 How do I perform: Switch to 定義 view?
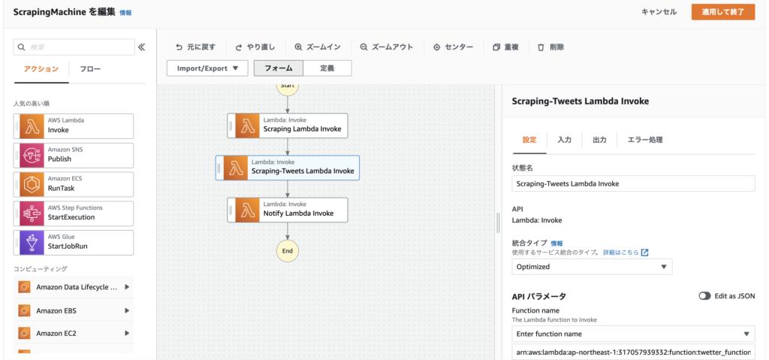click(x=327, y=68)
